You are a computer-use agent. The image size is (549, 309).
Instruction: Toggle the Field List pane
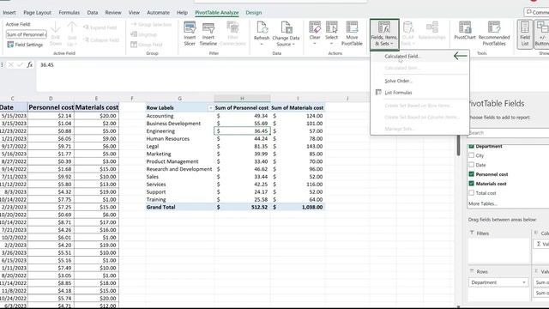(524, 33)
